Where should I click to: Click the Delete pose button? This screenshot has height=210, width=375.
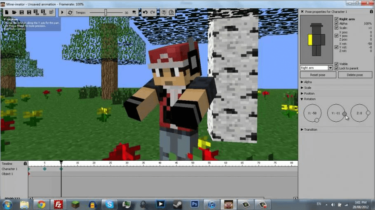click(354, 75)
